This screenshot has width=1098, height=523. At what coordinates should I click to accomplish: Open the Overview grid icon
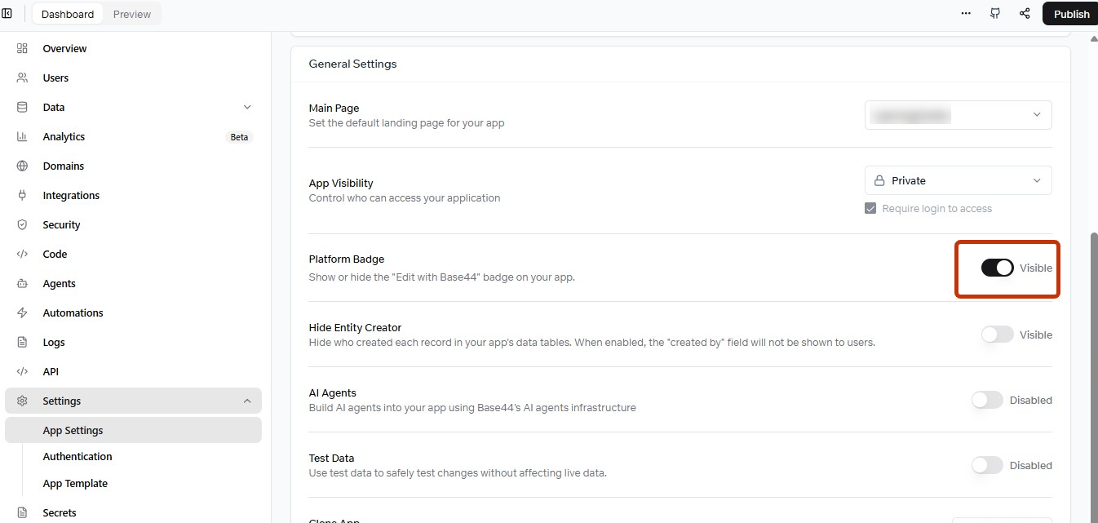pyautogui.click(x=22, y=48)
